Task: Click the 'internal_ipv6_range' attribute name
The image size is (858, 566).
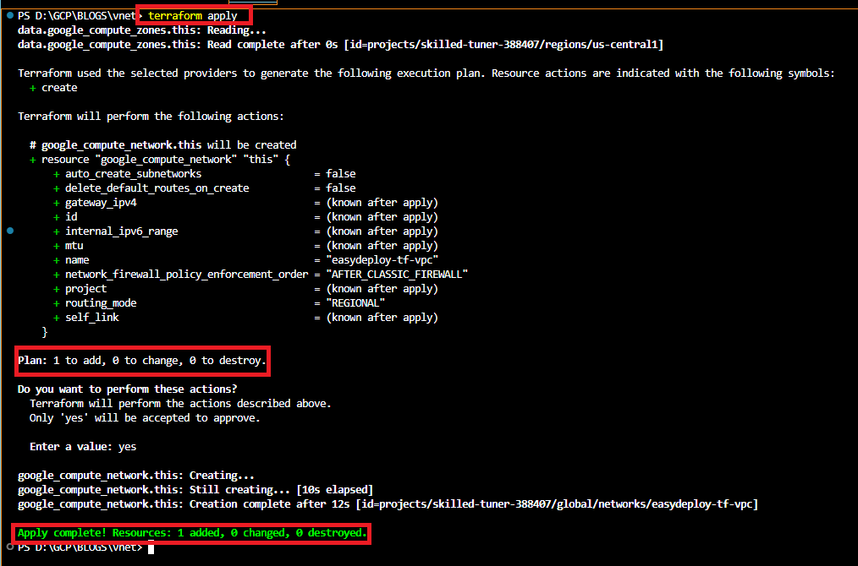Action: click(122, 231)
